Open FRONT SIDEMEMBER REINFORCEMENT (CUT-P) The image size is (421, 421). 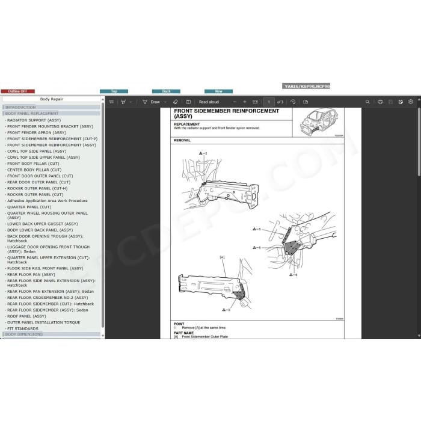52,139
